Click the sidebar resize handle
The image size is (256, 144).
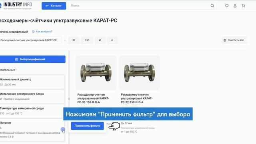[x=69, y=99]
